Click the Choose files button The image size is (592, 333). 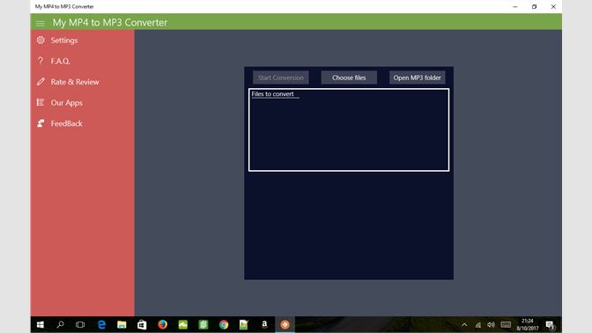pyautogui.click(x=349, y=78)
